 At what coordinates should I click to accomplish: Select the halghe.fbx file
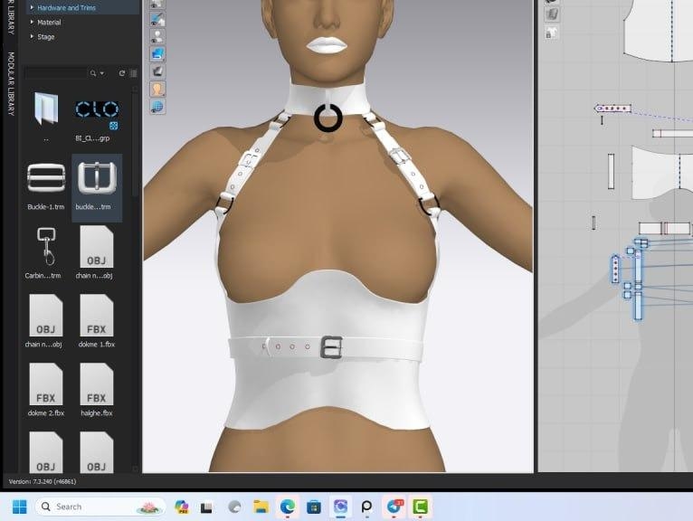pyautogui.click(x=96, y=384)
